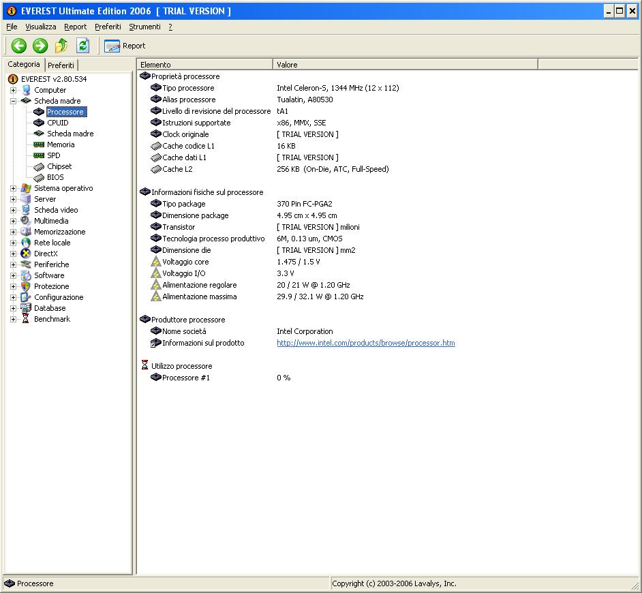642x593 pixels.
Task: Expand the Server tree node
Action: (x=14, y=200)
